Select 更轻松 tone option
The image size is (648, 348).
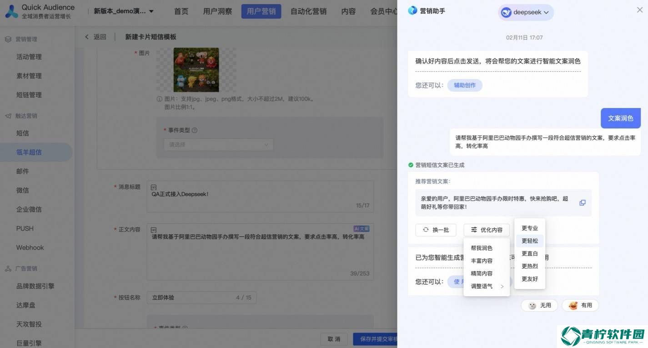(x=530, y=241)
